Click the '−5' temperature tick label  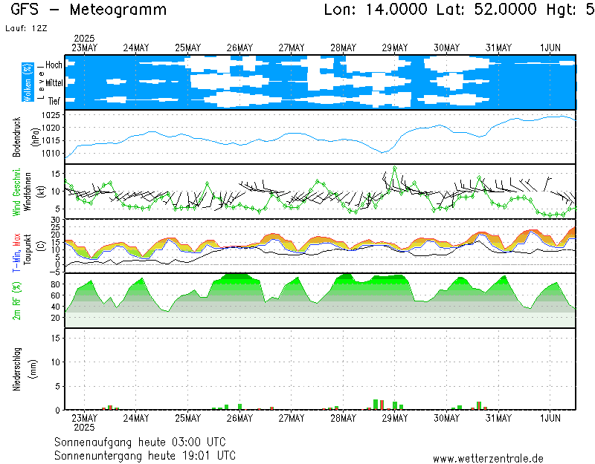point(54,272)
